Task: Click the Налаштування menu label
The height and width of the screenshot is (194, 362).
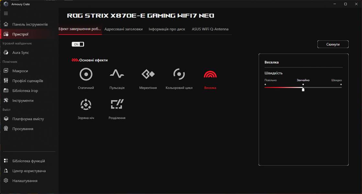Action: pos(25,181)
